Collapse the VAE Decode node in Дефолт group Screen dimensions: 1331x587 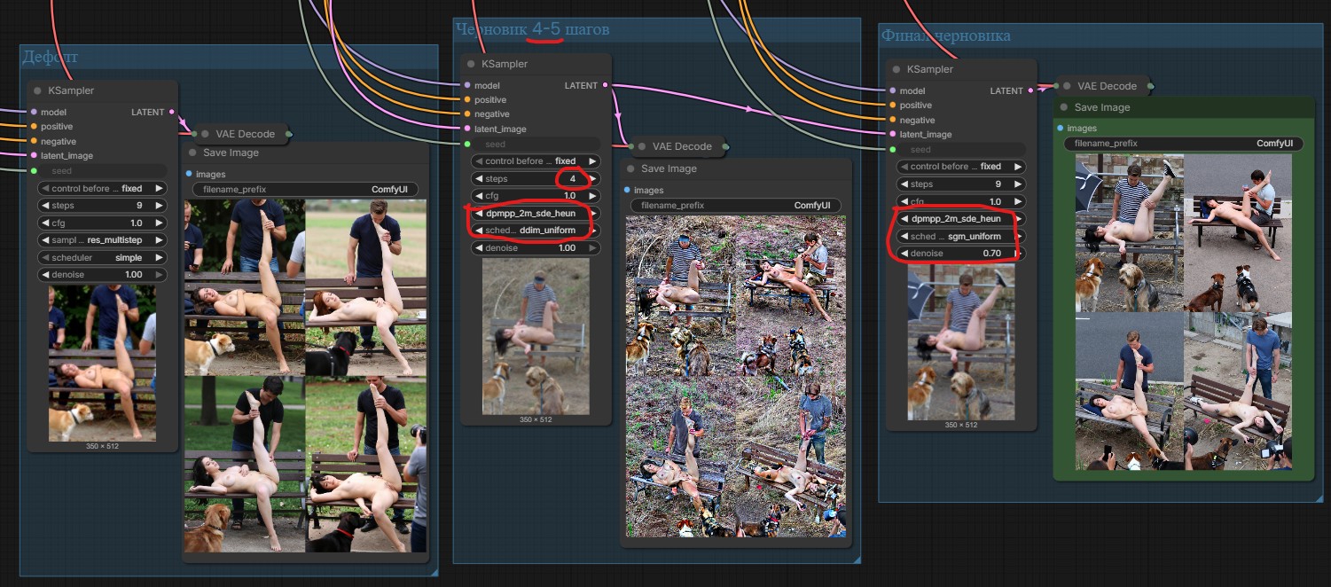[205, 134]
